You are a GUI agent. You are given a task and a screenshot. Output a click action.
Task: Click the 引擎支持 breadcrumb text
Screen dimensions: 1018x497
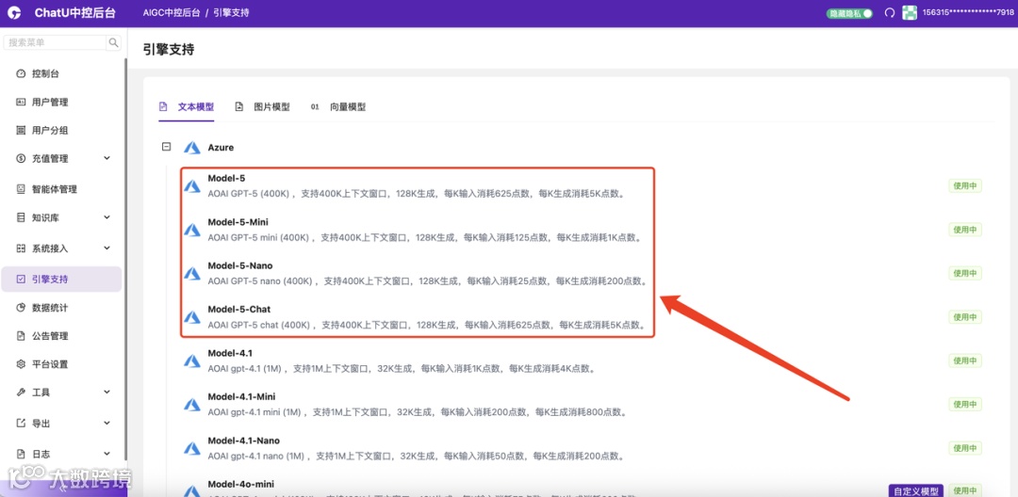[x=231, y=13]
